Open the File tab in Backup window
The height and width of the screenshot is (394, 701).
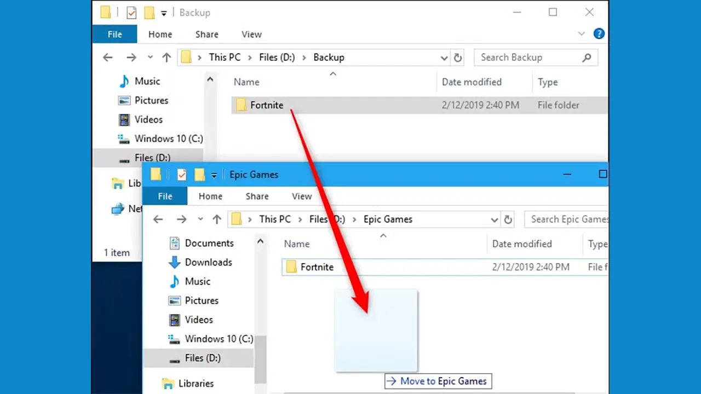[115, 34]
